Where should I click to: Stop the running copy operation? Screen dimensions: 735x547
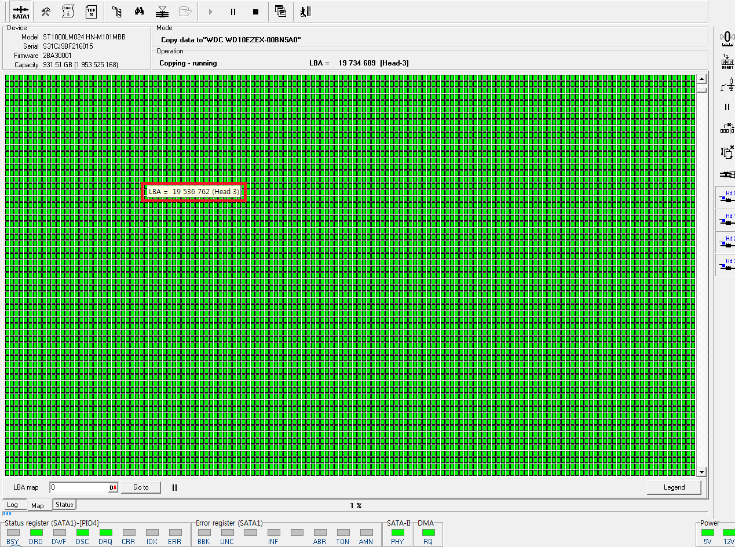(x=255, y=12)
